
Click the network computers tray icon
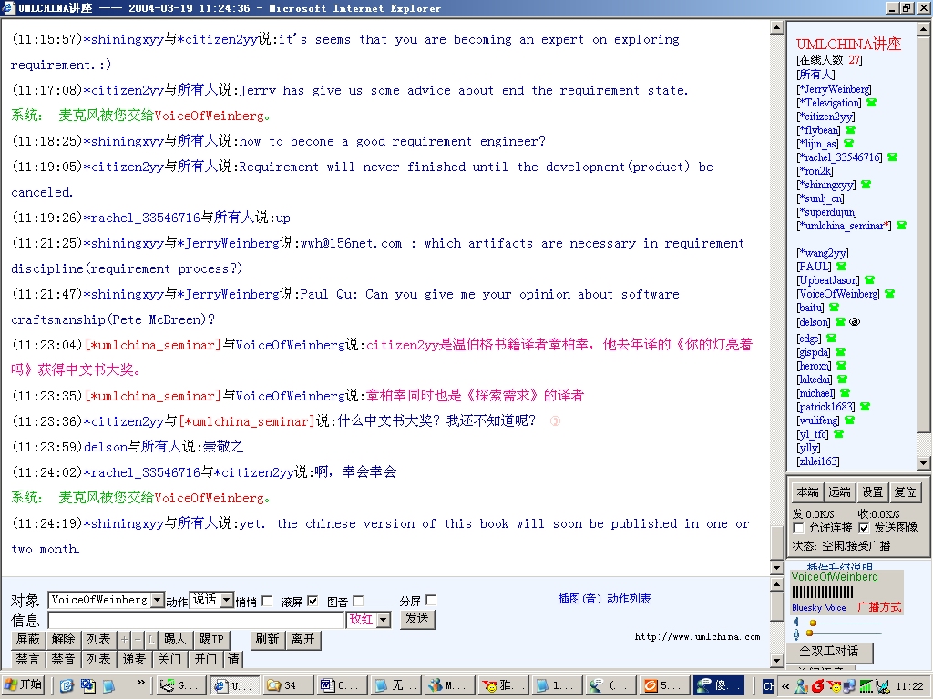[x=850, y=686]
